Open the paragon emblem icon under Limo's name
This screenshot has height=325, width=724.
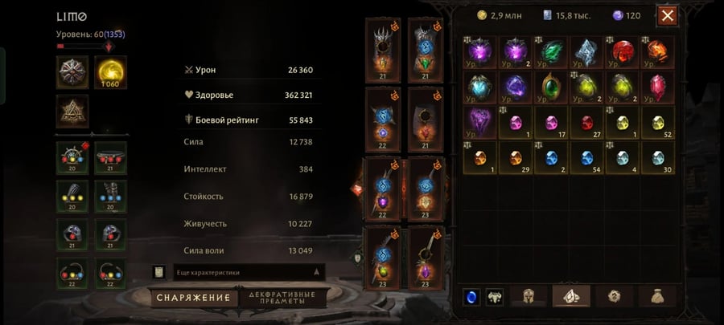coord(72,72)
